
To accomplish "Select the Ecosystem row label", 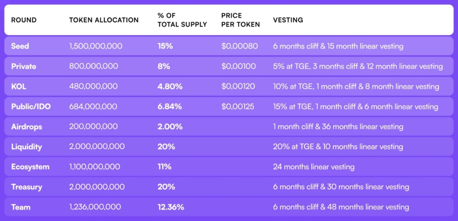I will coord(30,167).
